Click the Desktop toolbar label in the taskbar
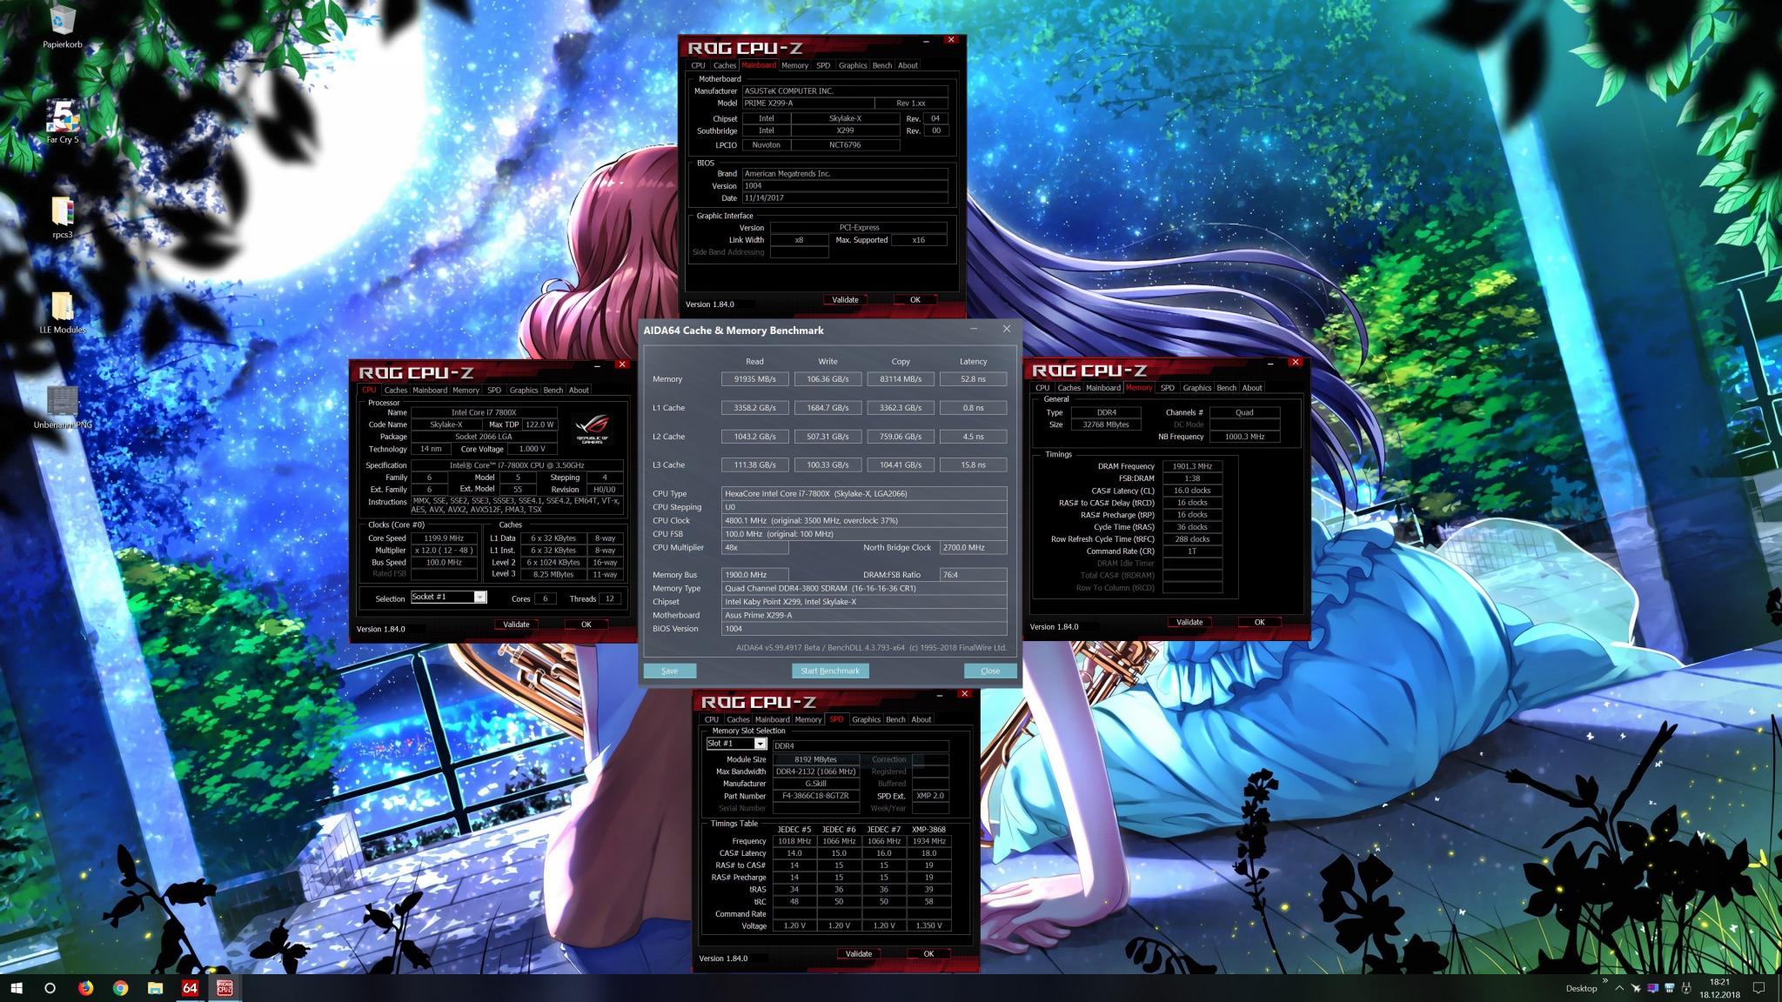1782x1002 pixels. point(1581,988)
